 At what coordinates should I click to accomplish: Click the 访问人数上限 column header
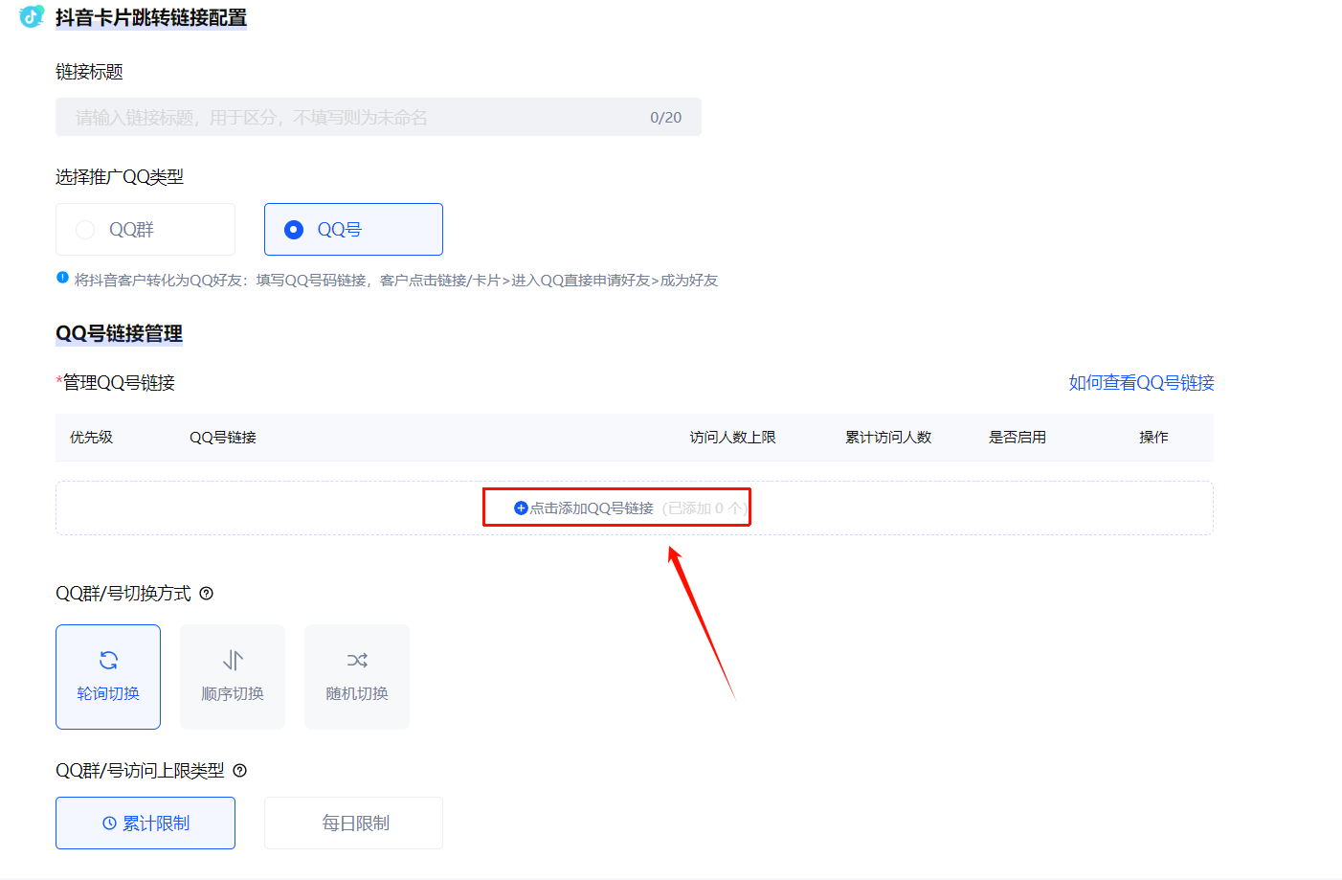(x=732, y=438)
